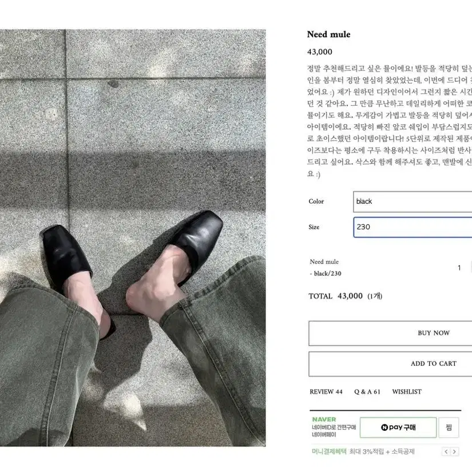The image size is (472, 472).
Task: Click the 최대 3%적립 + 소득공제 text
Action: tap(382, 451)
